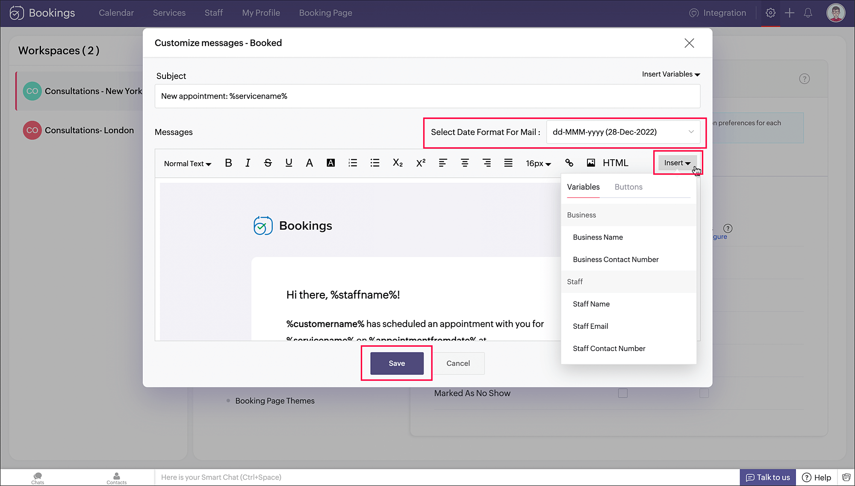Align text right

coord(486,163)
